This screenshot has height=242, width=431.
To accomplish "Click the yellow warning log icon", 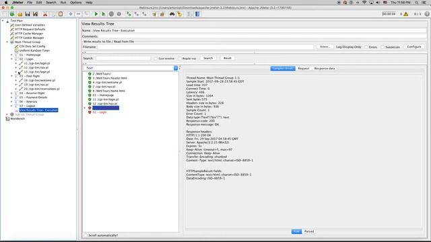I will click(406, 14).
